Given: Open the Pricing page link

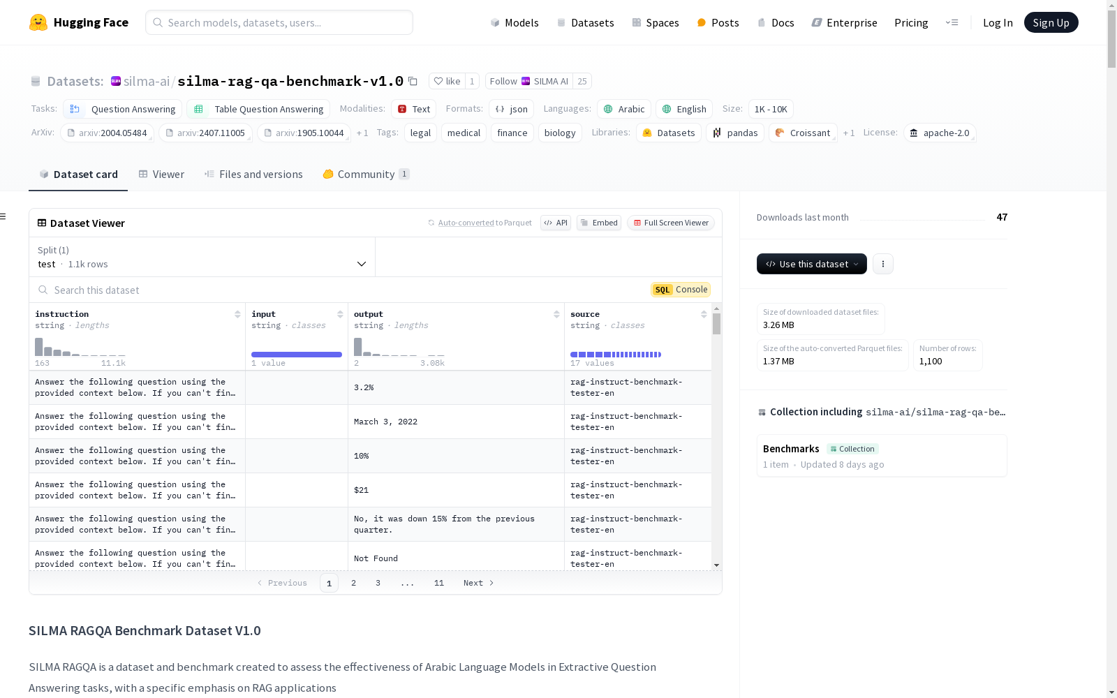Looking at the screenshot, I should pyautogui.click(x=911, y=22).
